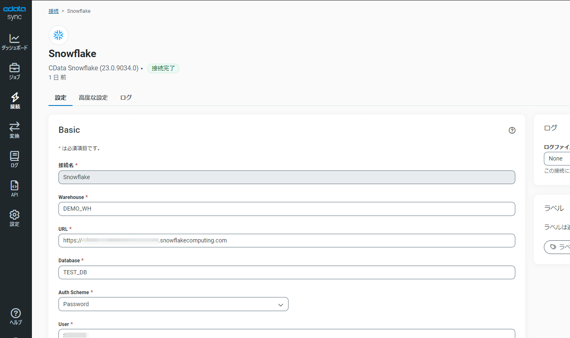The image size is (570, 338).
Task: Click the 接続 breadcrumb link
Action: point(53,11)
